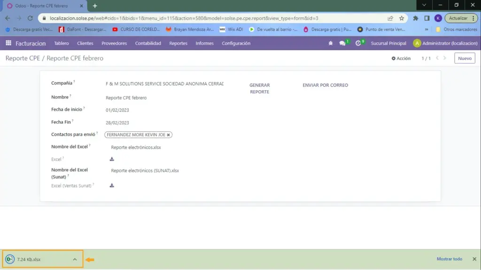Image resolution: width=481 pixels, height=270 pixels.
Task: Expand options for the downloaded xlsx file
Action: 74,259
